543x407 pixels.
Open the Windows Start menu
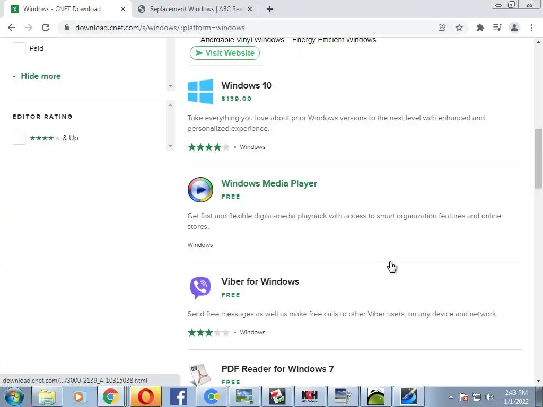(14, 396)
